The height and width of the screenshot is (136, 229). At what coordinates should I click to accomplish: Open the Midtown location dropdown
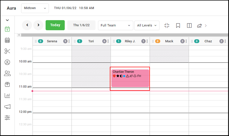[x=35, y=8]
